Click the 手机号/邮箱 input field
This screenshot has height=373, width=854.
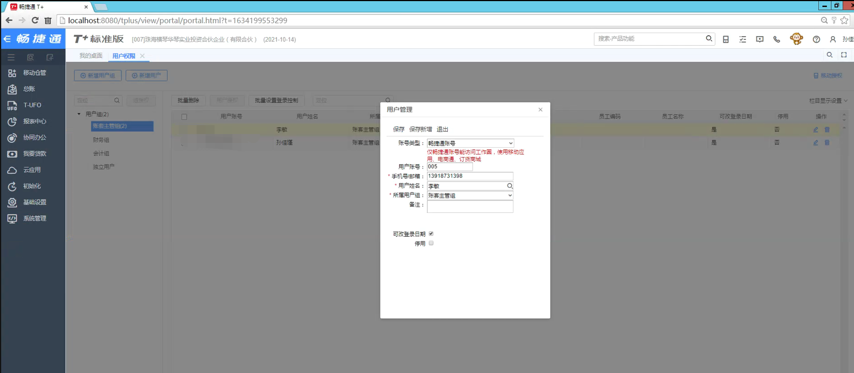point(470,176)
